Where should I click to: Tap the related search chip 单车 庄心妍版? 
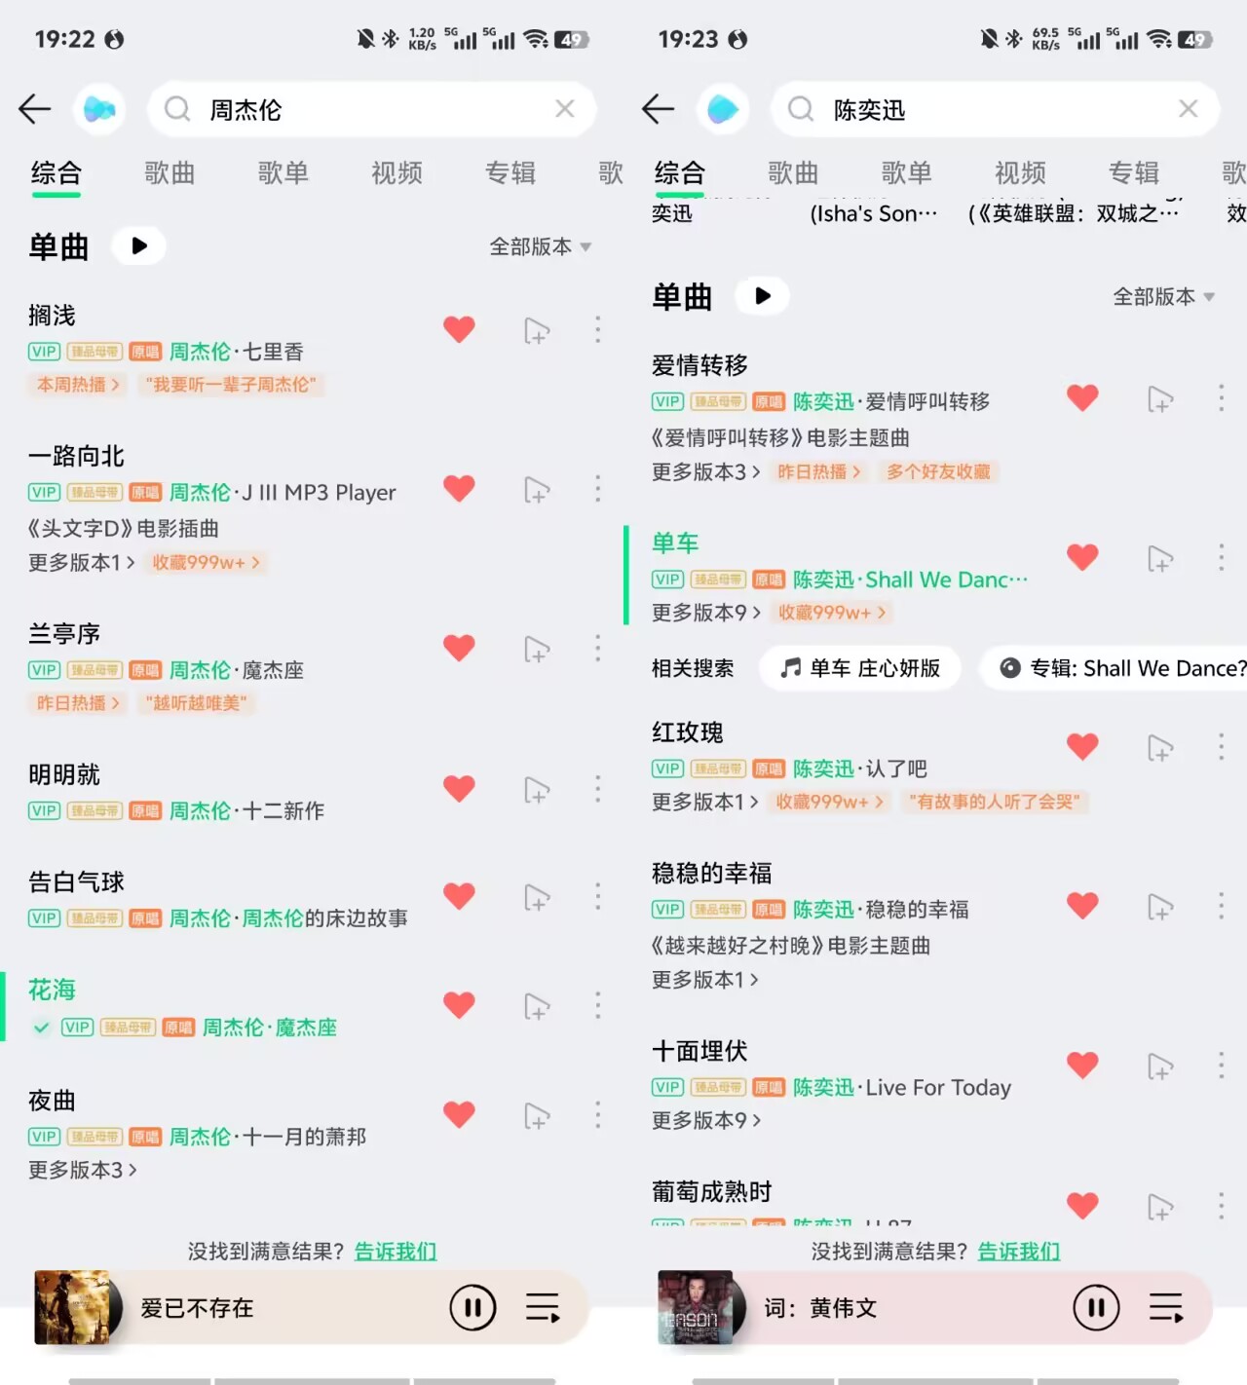pyautogui.click(x=860, y=668)
